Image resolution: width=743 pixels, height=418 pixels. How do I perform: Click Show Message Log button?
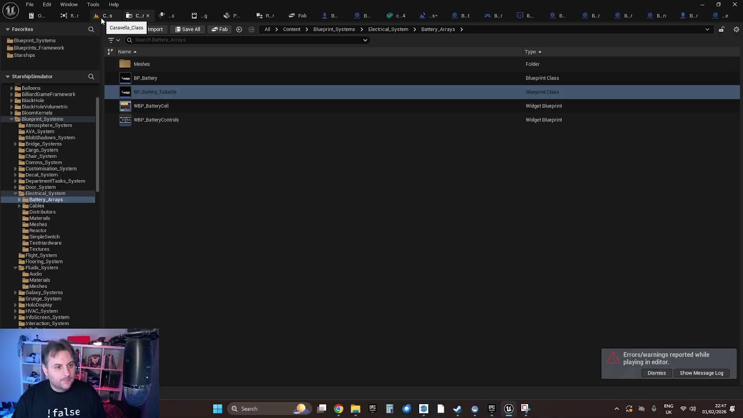point(701,373)
